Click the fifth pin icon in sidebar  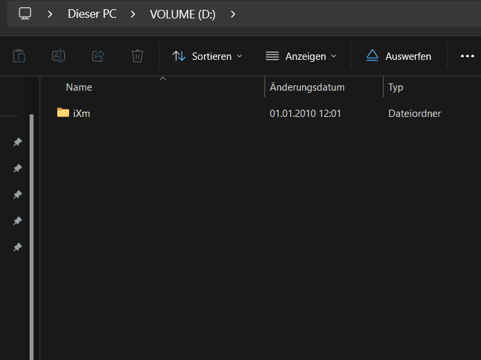pos(18,247)
